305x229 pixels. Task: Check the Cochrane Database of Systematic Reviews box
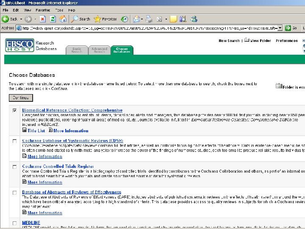14,141
